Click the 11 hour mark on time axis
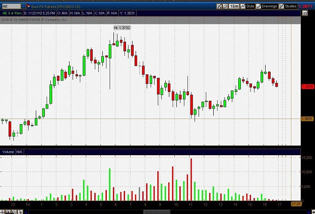The height and width of the screenshot is (214, 315). point(191,204)
